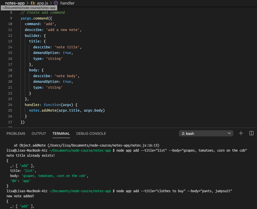Switch to the OUTPUT tab
Screen dimensions: 257x209
pyautogui.click(x=39, y=133)
